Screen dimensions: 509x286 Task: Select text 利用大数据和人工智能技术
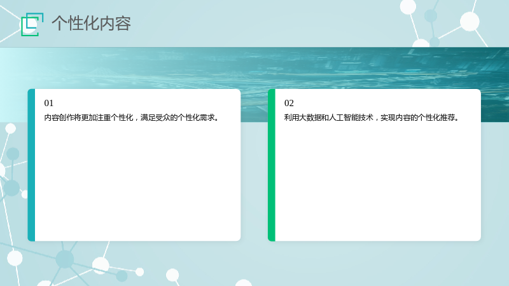[328, 118]
